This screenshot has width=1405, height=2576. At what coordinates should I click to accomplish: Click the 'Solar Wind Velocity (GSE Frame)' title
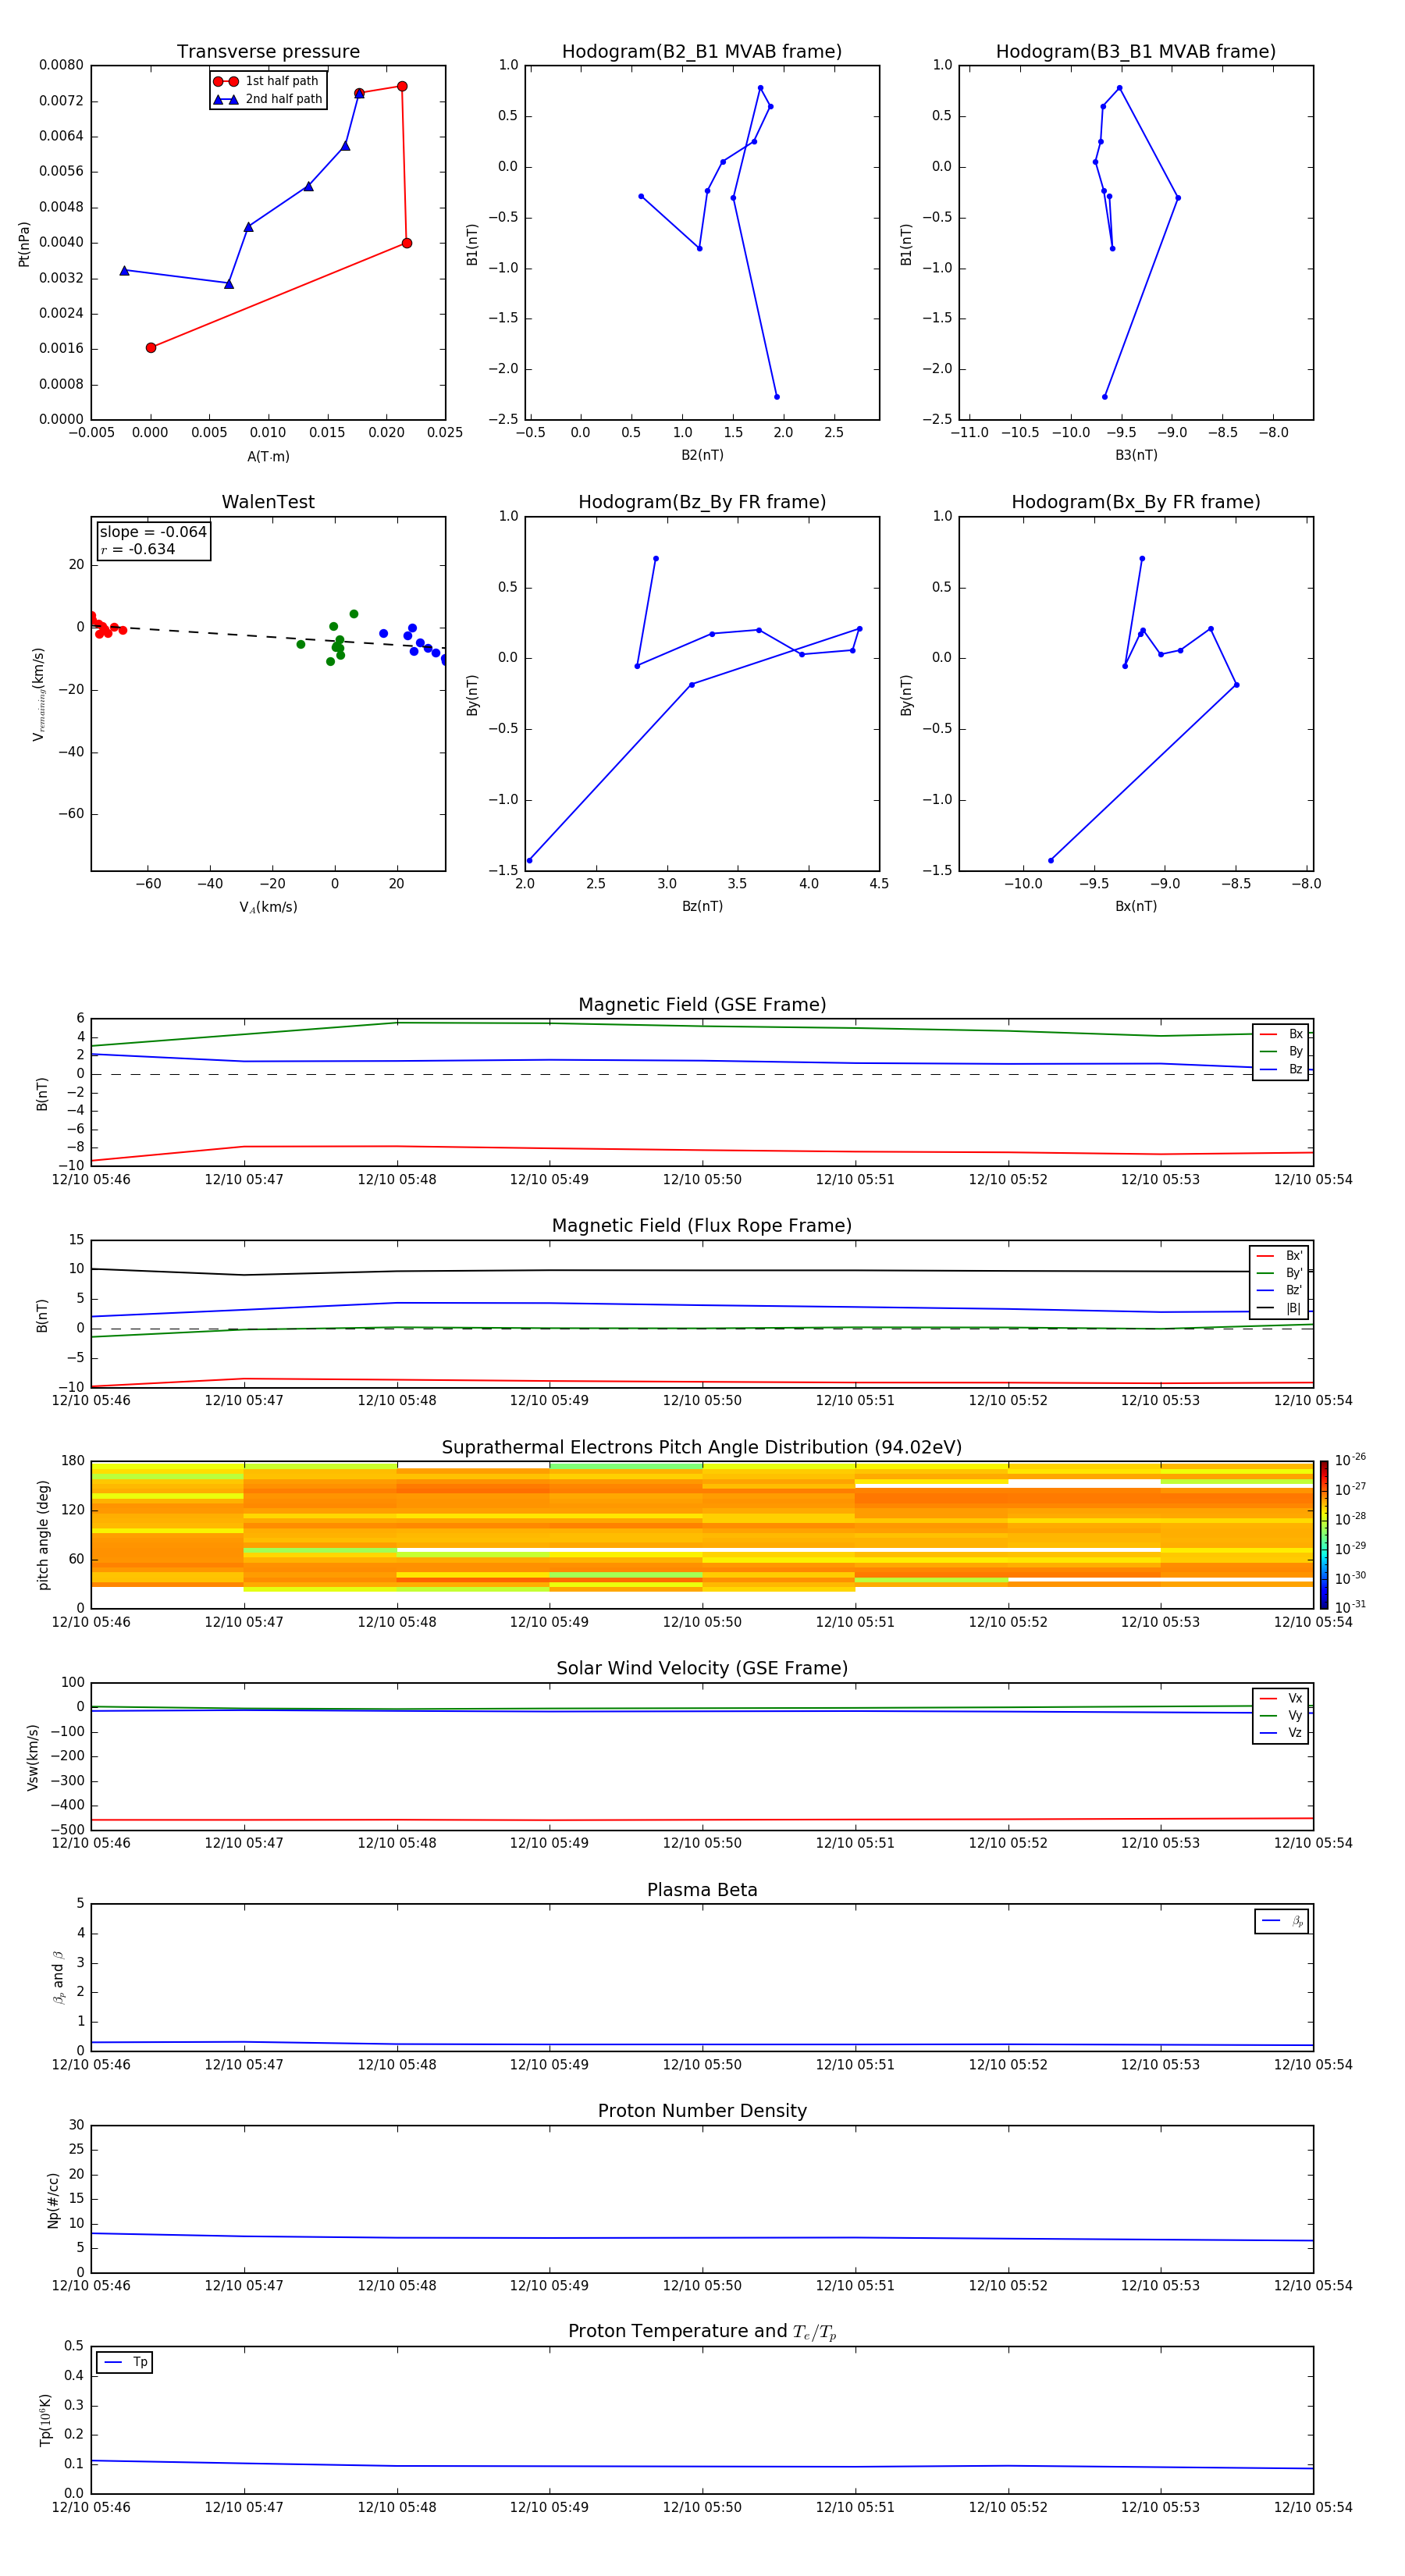[x=702, y=1668]
